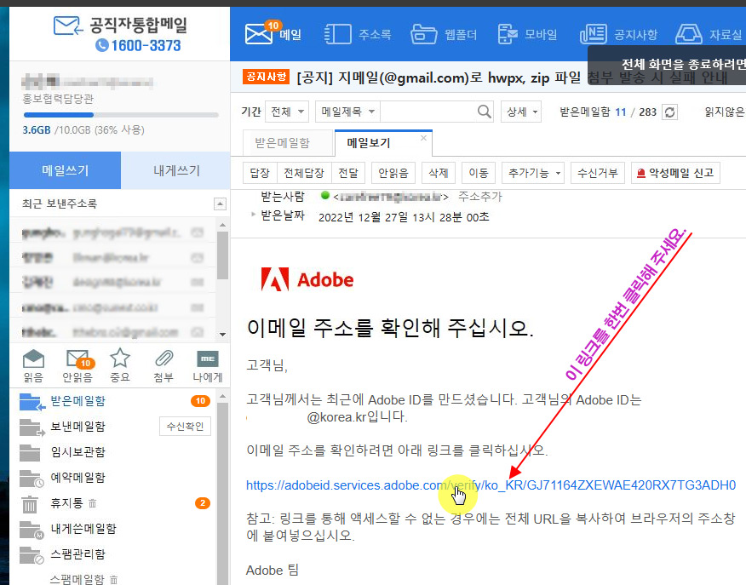Click 내게쓰기 tab
746x585 pixels.
[x=176, y=170]
